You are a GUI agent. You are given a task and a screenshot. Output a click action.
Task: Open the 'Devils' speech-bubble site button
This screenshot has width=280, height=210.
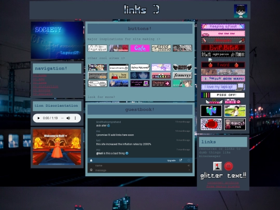[97, 83]
